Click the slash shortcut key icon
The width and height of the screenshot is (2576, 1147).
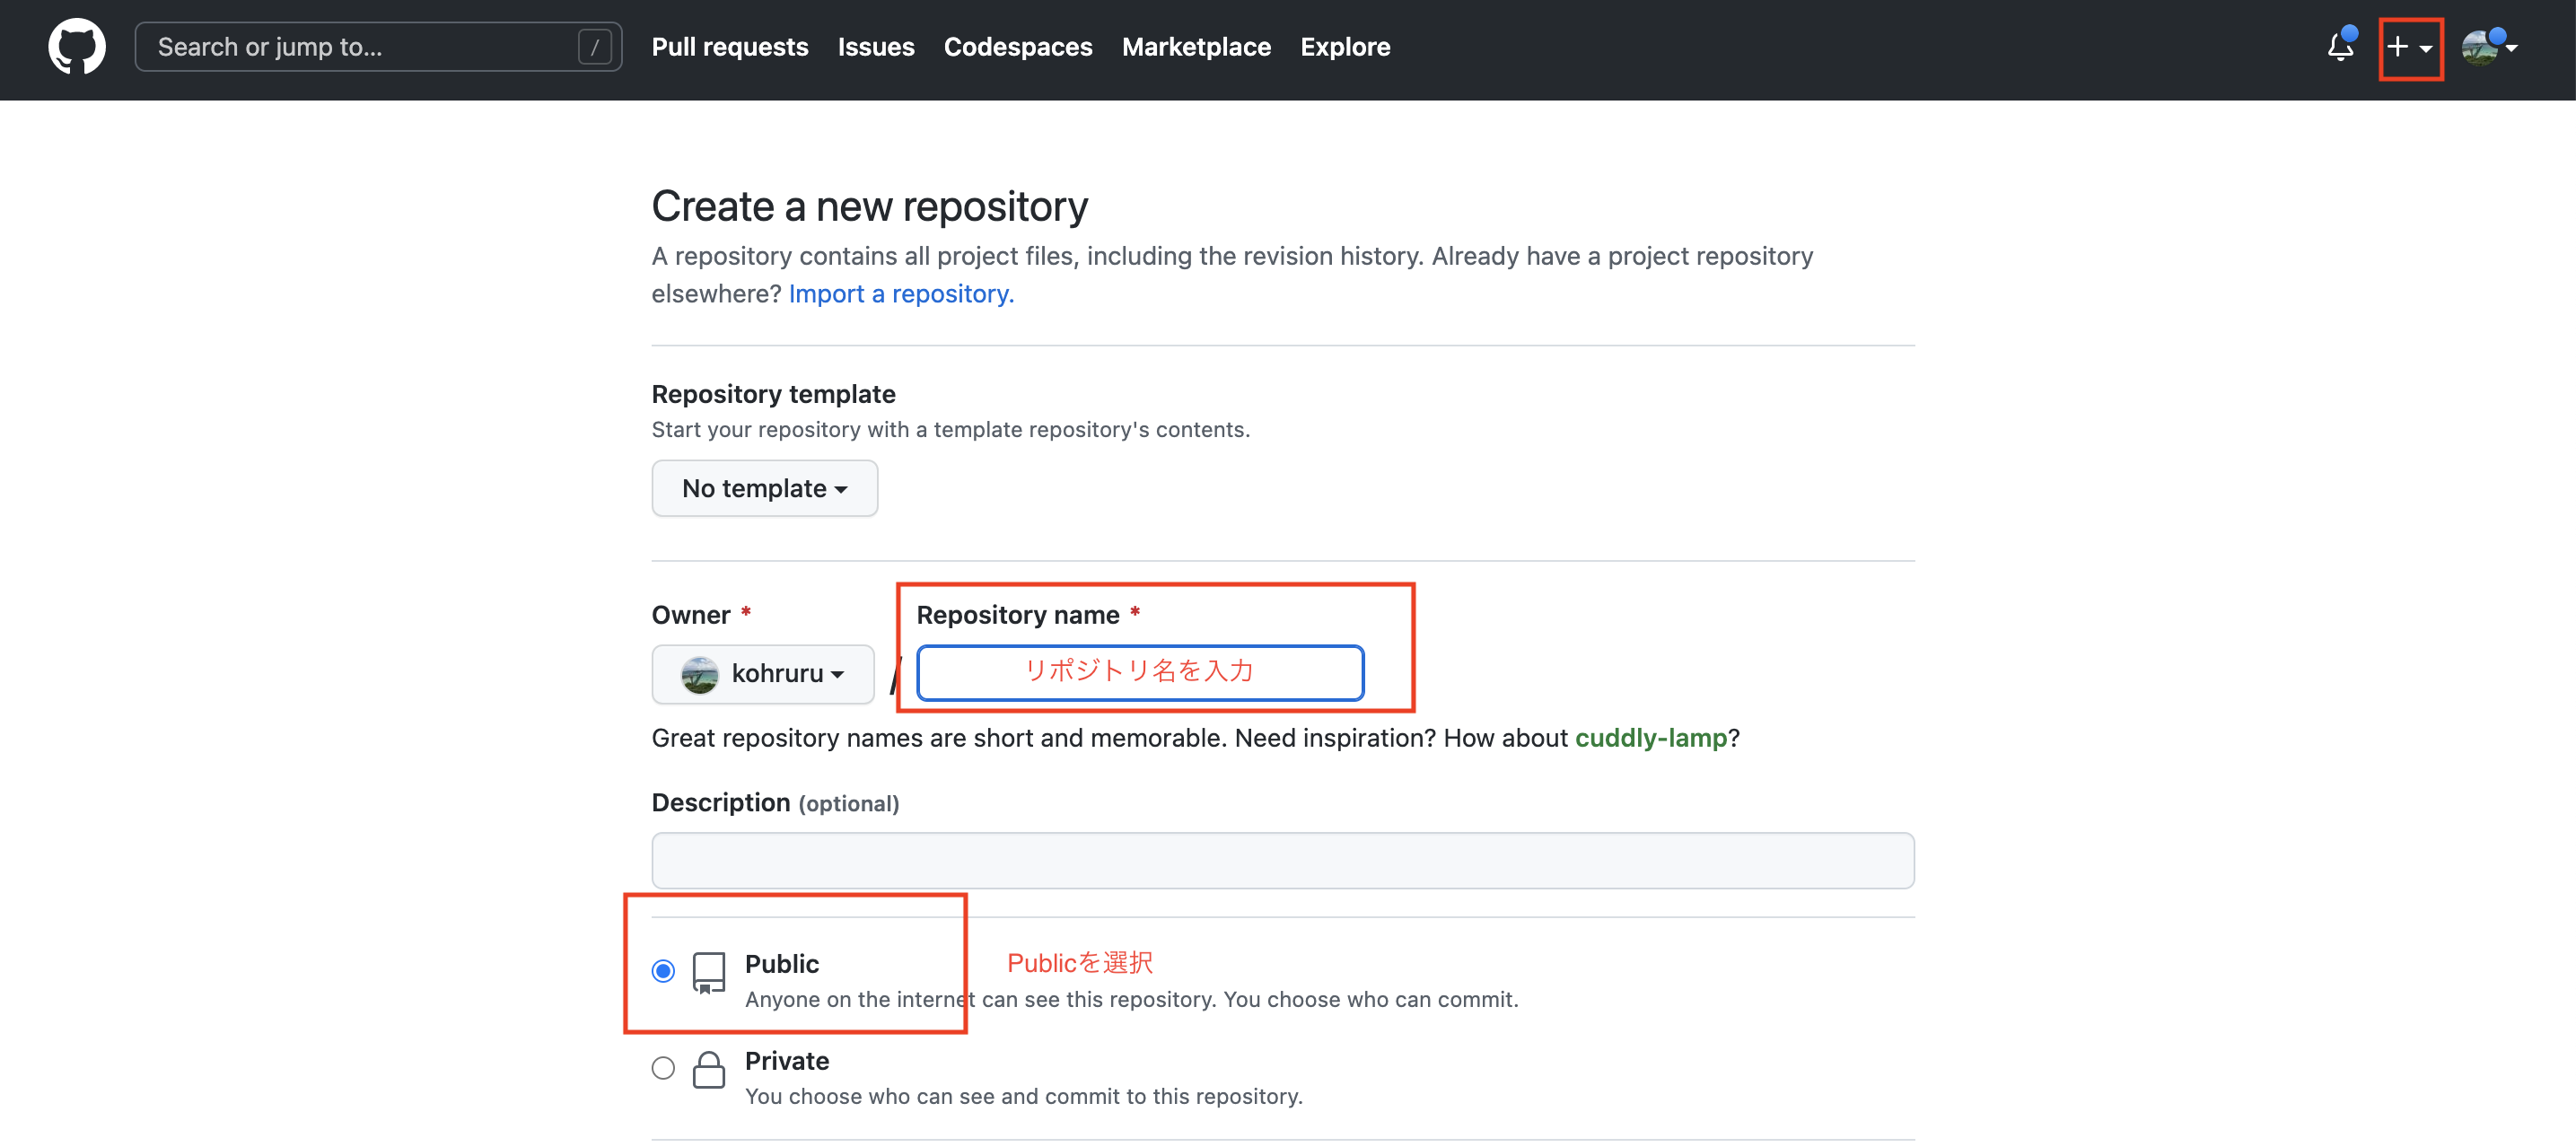pyautogui.click(x=594, y=47)
